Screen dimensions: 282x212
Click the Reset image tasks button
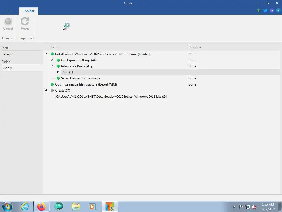[x=25, y=24]
